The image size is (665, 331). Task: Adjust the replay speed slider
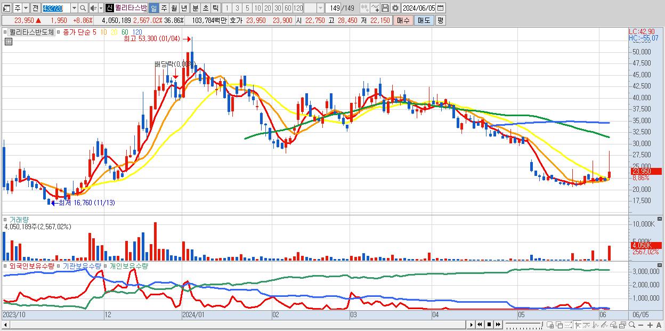click(x=524, y=325)
